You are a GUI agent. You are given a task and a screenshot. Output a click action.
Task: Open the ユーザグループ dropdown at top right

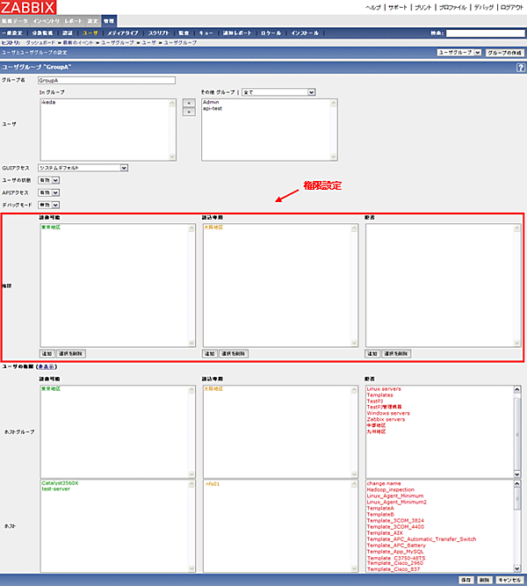pyautogui.click(x=459, y=53)
